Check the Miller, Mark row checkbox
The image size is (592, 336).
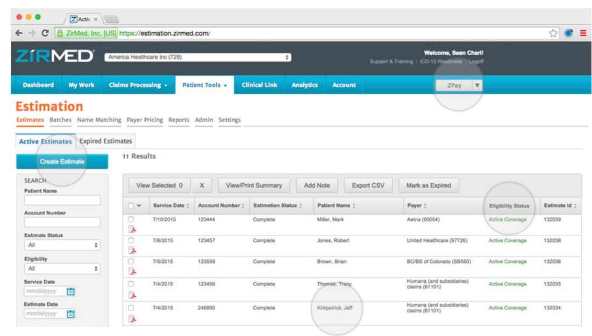tap(131, 219)
